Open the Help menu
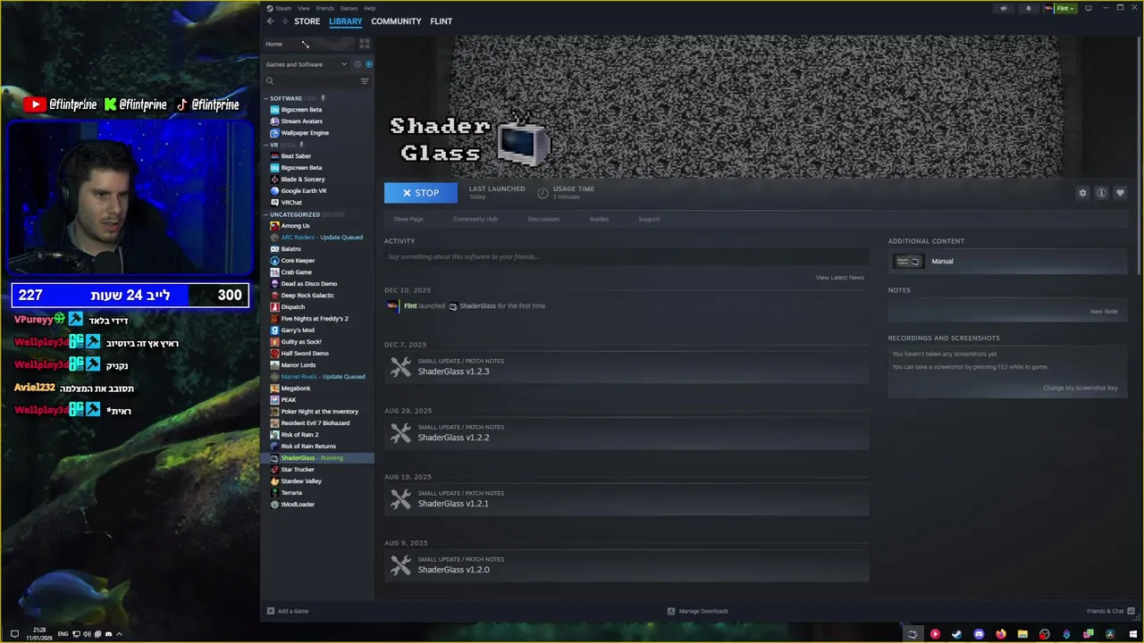Viewport: 1144px width, 643px height. 369,8
